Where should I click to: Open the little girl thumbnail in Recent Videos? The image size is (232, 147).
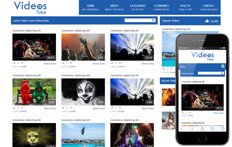tap(168, 120)
